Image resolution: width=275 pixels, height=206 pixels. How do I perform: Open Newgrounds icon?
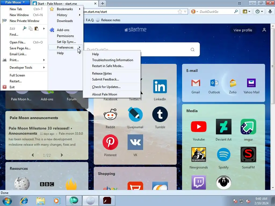(199, 154)
